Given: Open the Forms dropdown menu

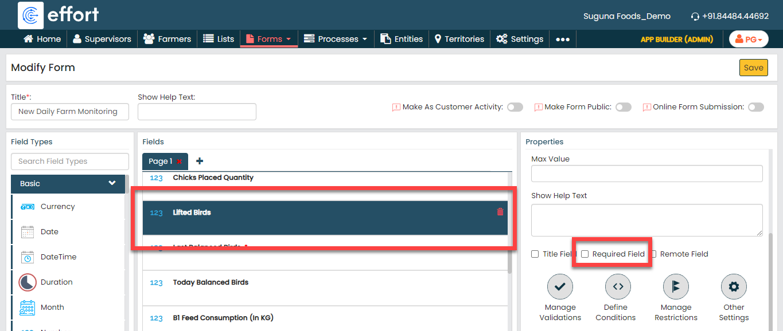Looking at the screenshot, I should tap(268, 39).
